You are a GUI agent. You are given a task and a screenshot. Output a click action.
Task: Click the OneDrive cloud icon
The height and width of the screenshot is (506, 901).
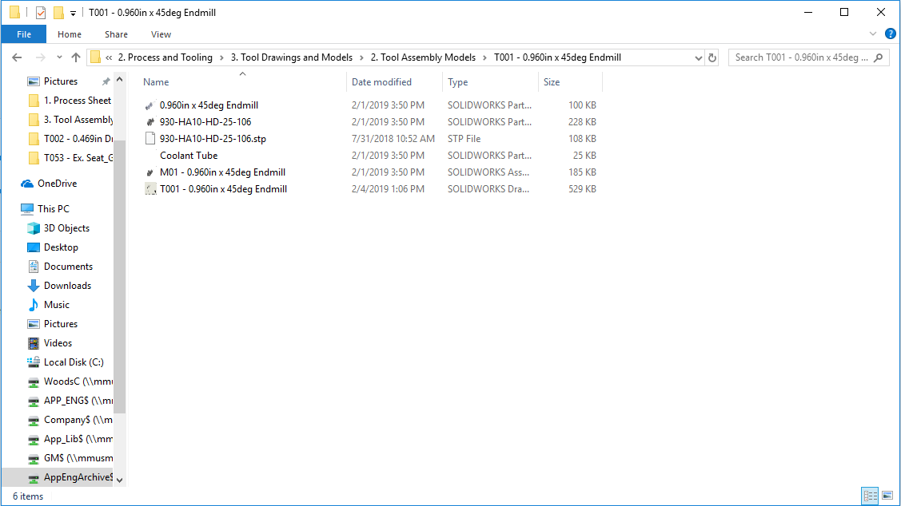[x=27, y=184]
